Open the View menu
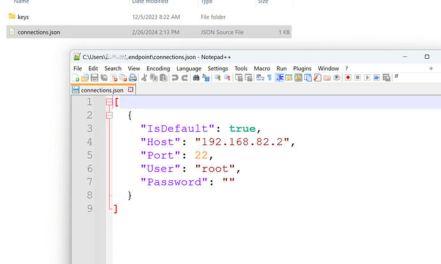 pyautogui.click(x=134, y=68)
